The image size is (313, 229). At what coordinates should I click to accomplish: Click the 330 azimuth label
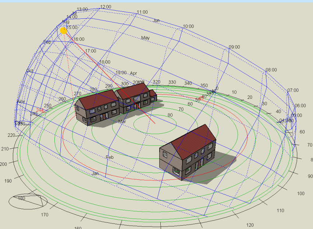pyautogui.click(x=172, y=82)
